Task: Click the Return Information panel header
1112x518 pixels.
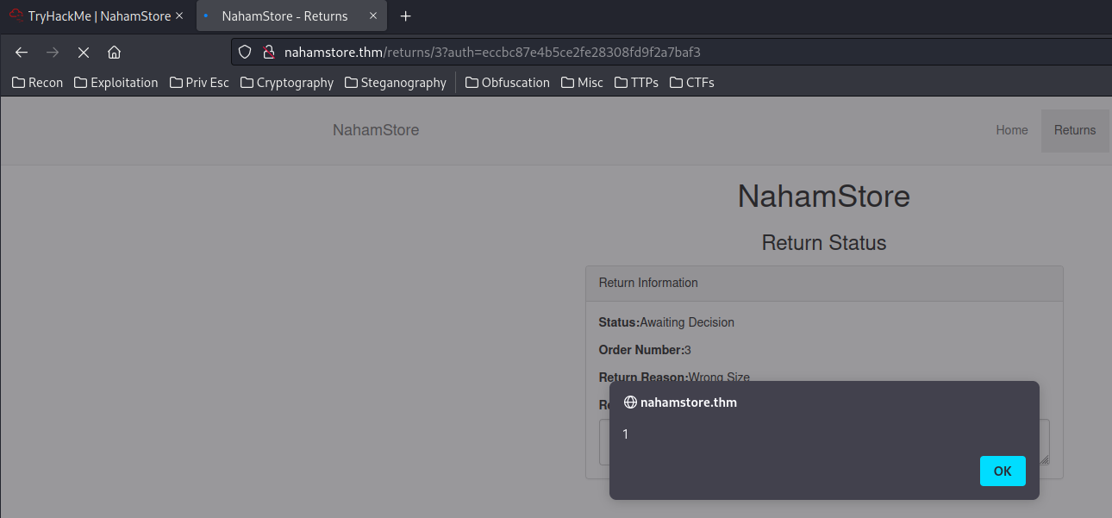Action: click(824, 284)
